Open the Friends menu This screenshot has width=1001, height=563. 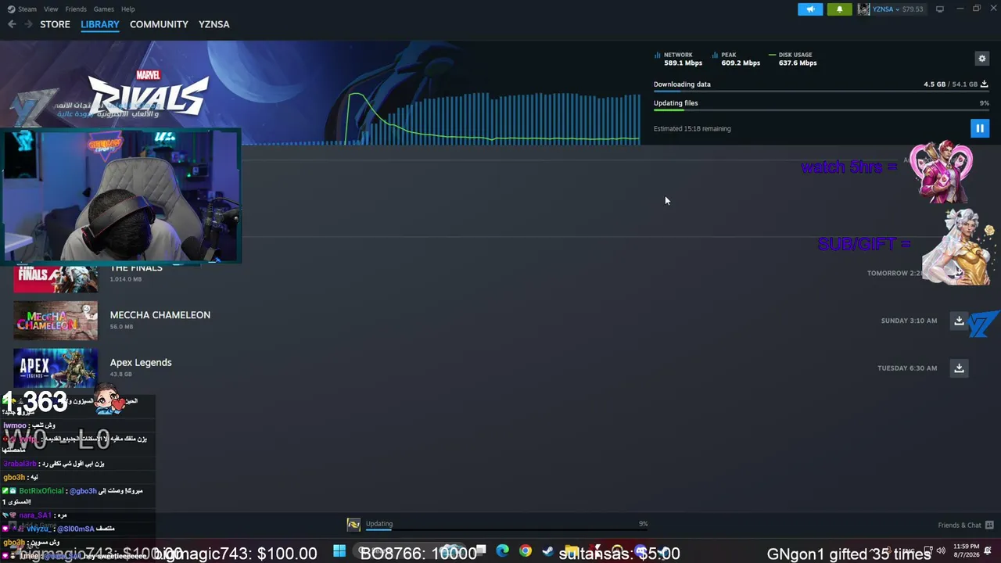pyautogui.click(x=76, y=9)
